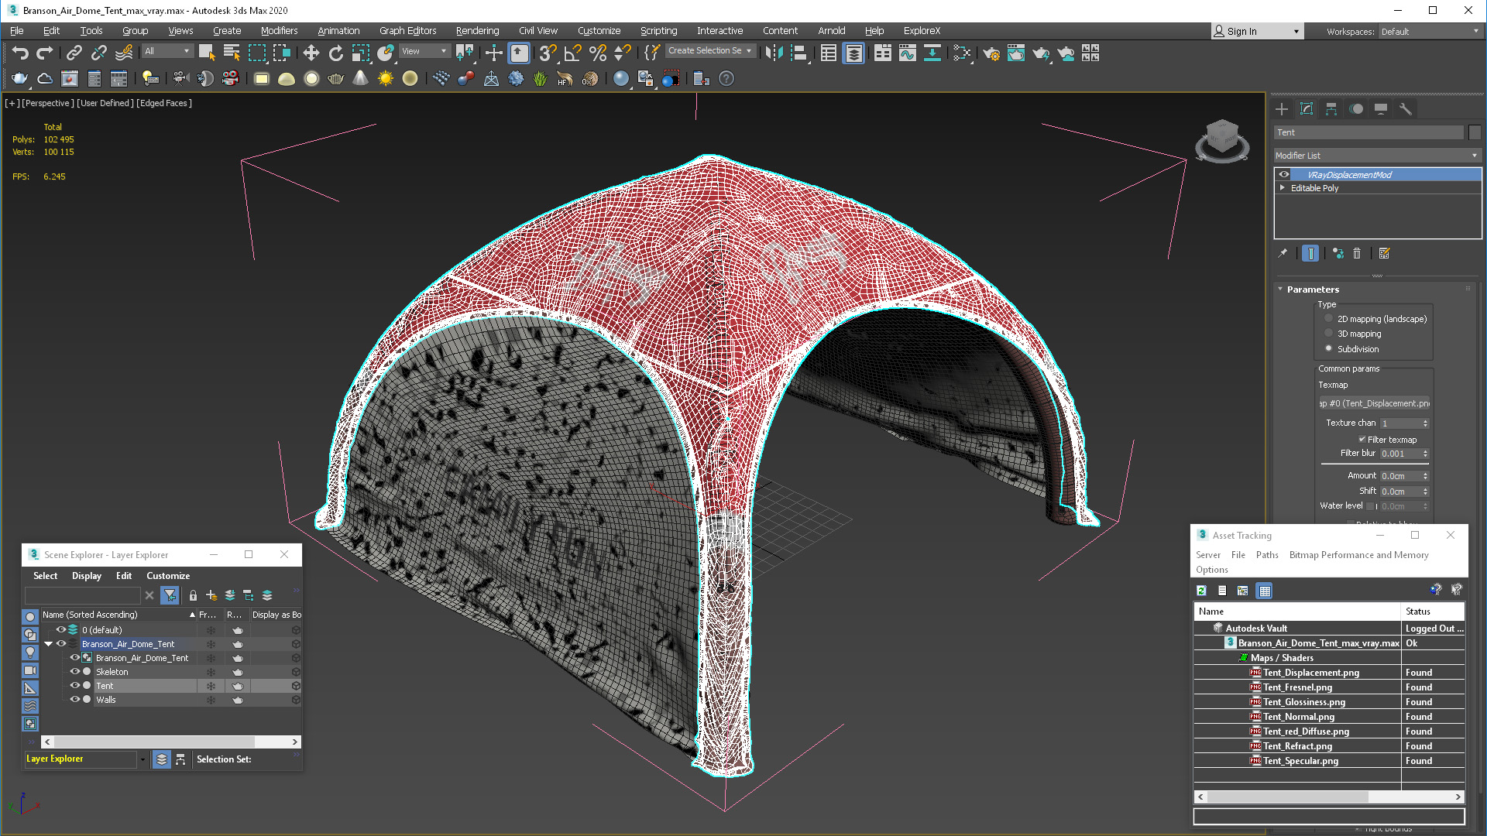Viewport: 1487px width, 836px height.
Task: Select Subdivision radio option
Action: click(x=1329, y=349)
